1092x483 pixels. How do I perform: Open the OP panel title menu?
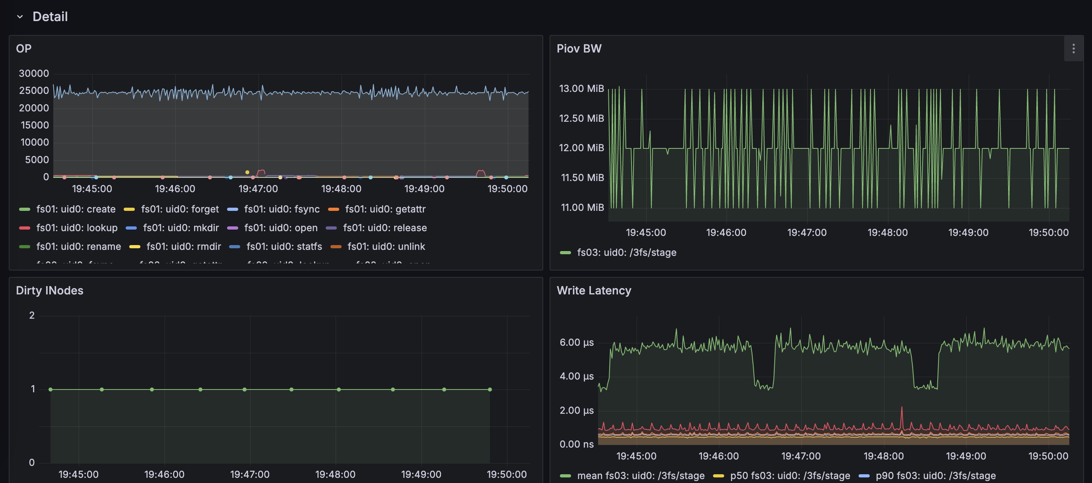[x=24, y=49]
